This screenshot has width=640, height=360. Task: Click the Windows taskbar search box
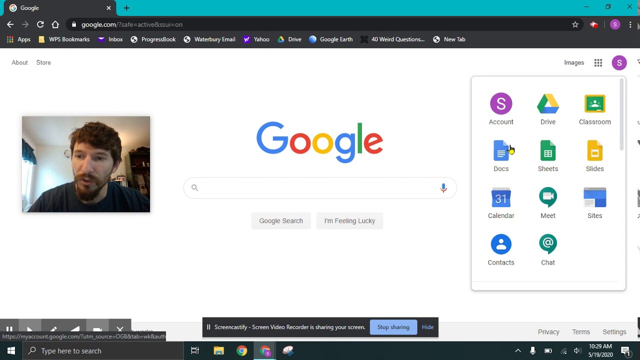pyautogui.click(x=103, y=350)
